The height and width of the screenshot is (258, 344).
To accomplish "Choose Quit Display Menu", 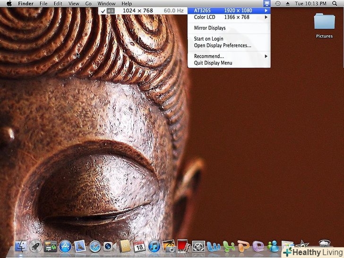I will pyautogui.click(x=213, y=63).
